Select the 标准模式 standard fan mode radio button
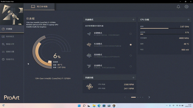Screen dimensions: 193x108 [x=131, y=45]
